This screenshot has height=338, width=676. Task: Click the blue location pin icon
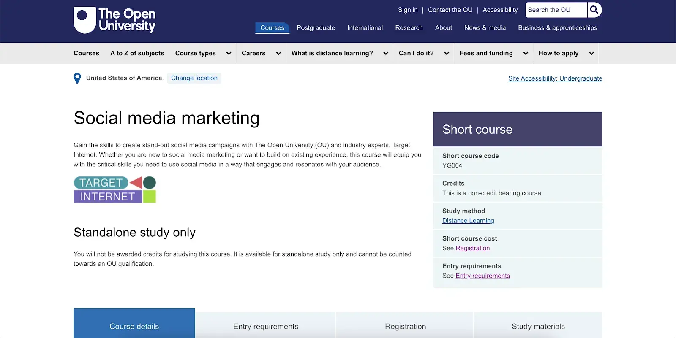coord(77,78)
